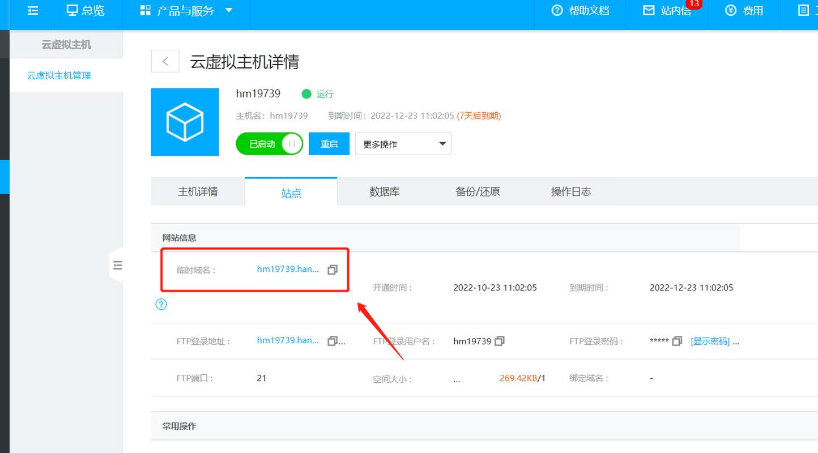The height and width of the screenshot is (453, 818).
Task: Click the 重启 restart button
Action: tap(329, 144)
